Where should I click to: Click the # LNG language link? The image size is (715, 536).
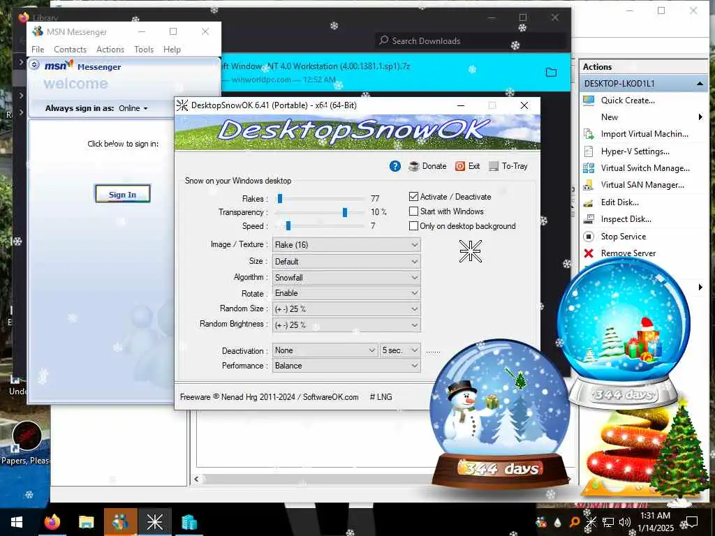[x=381, y=397]
